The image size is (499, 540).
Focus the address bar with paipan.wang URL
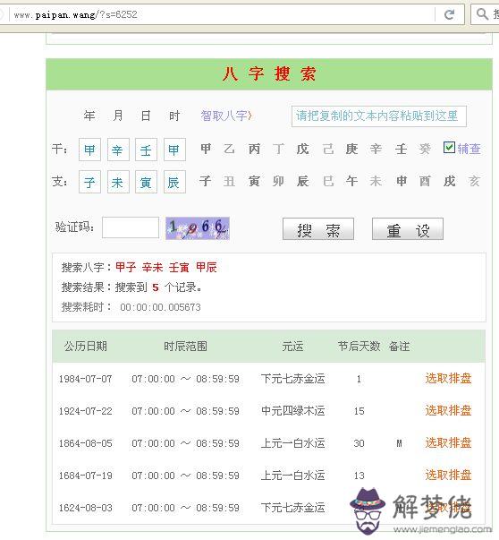[x=220, y=14]
